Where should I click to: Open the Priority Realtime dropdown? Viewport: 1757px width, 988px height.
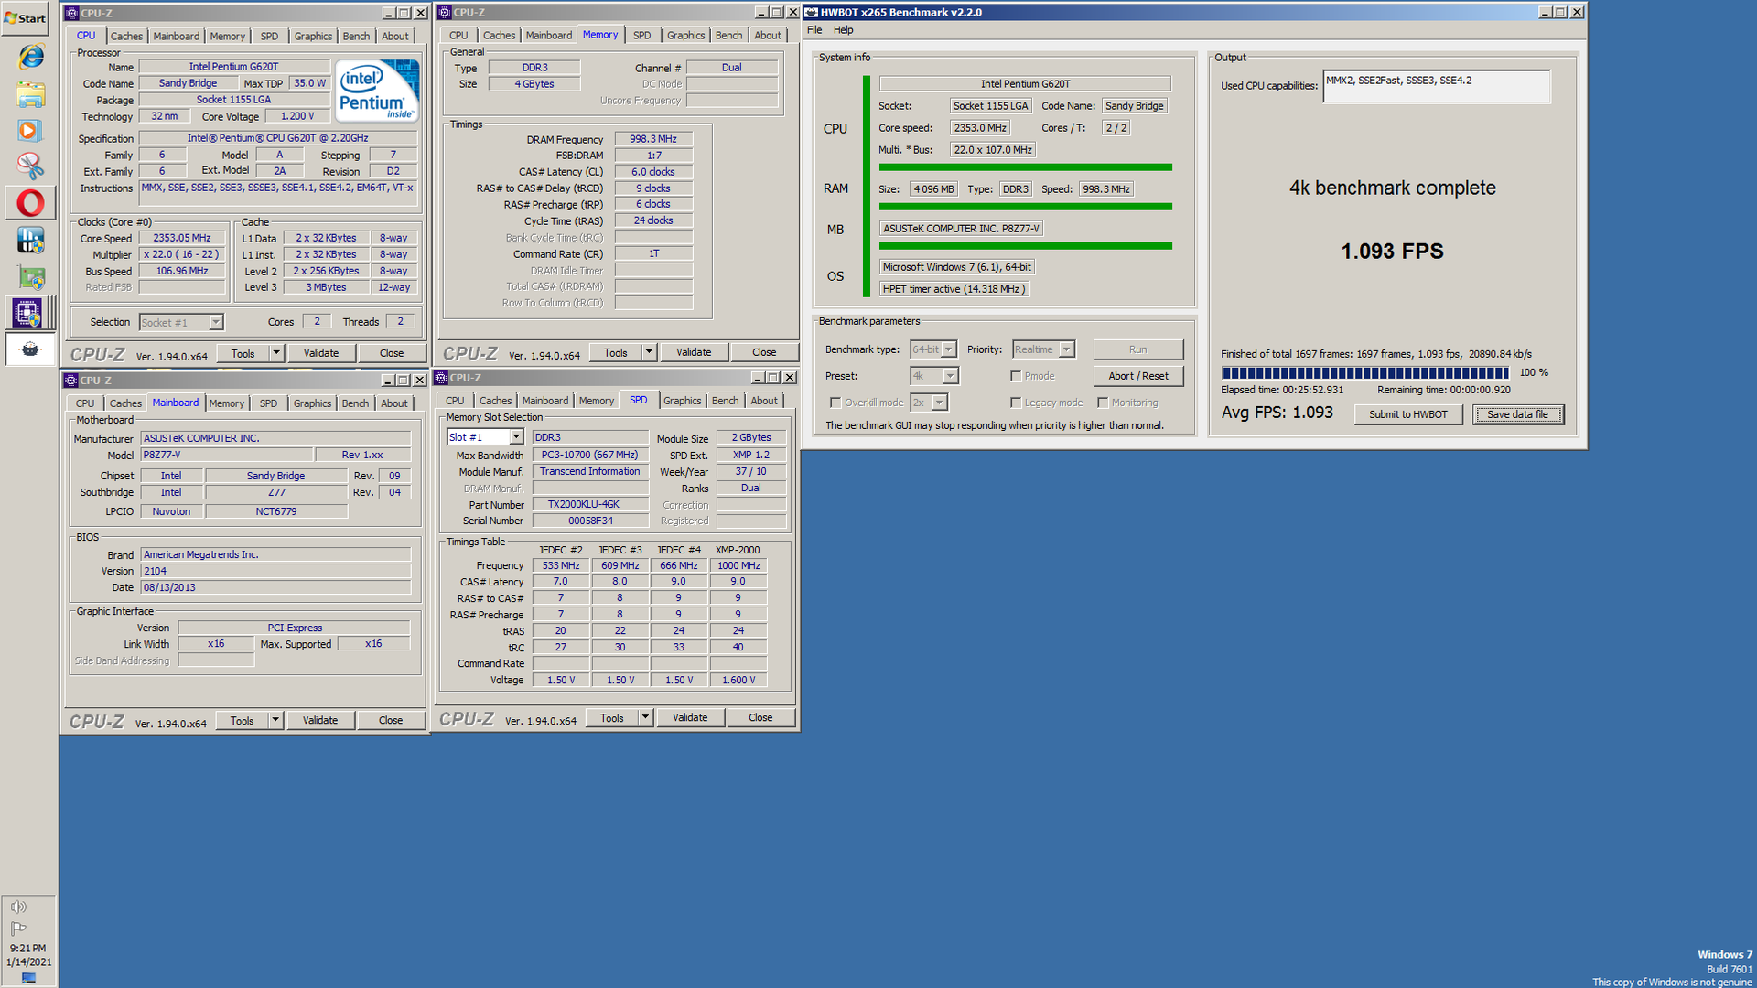tap(1066, 349)
